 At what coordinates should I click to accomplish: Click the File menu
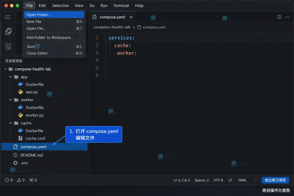click(30, 6)
